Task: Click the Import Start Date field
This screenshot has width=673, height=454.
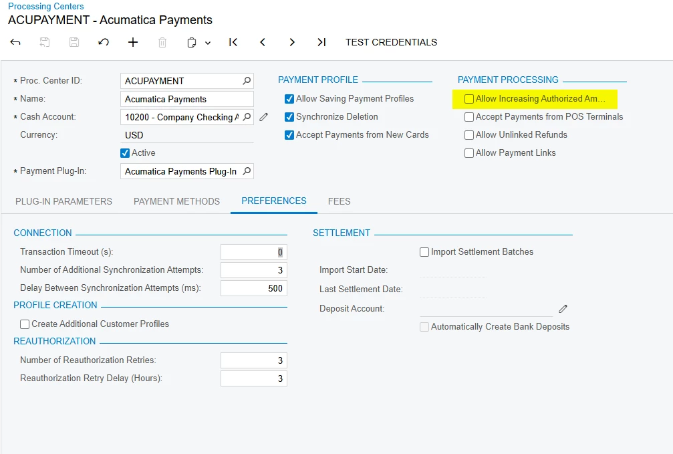Action: [x=452, y=270]
